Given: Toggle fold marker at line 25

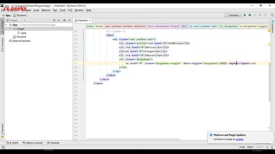Looking at the screenshot, I should click(x=86, y=39).
